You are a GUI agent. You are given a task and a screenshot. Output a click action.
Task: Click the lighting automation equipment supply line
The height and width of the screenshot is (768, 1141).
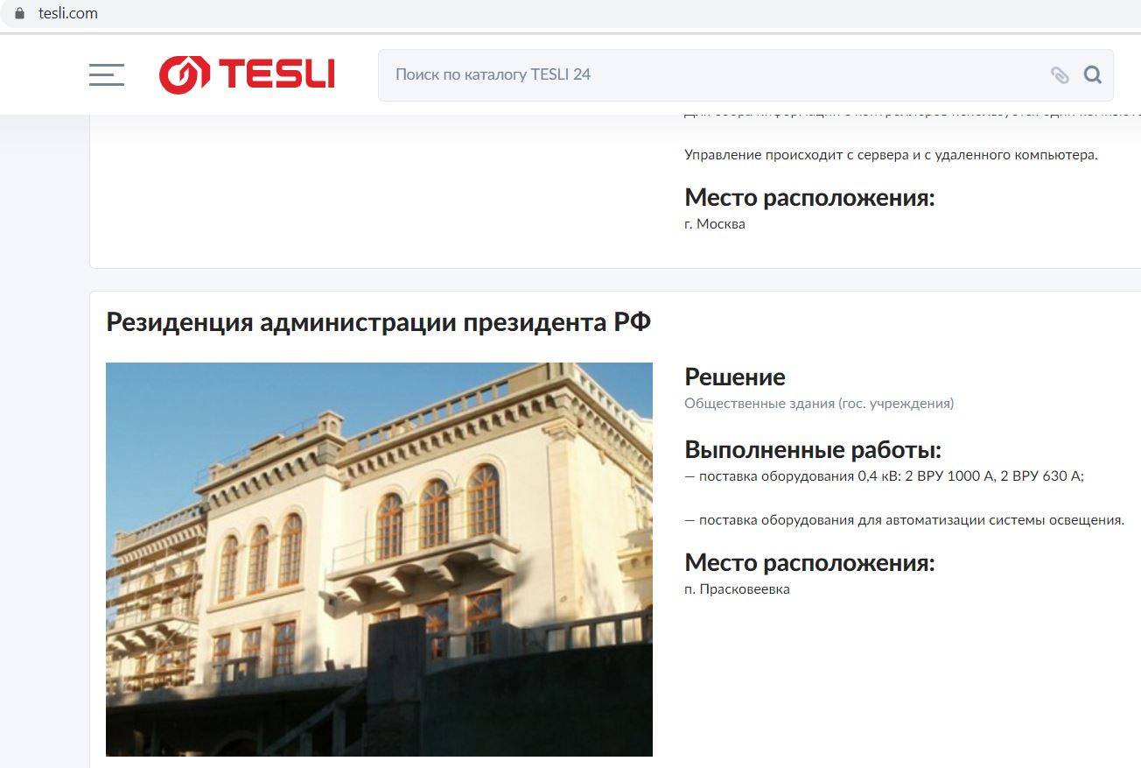pyautogui.click(x=904, y=520)
